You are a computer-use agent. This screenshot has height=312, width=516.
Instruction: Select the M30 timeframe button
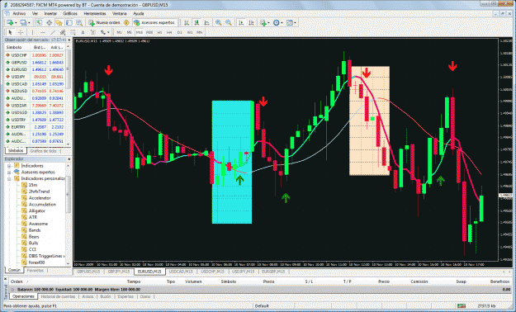[x=149, y=32]
